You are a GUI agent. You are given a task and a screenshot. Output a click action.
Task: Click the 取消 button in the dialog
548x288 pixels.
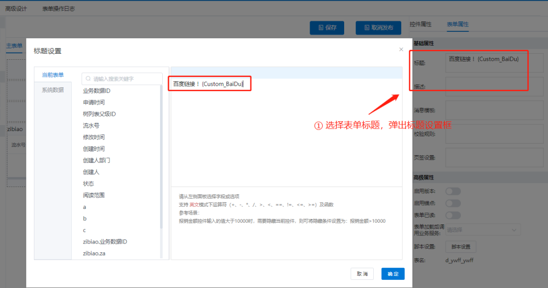point(362,273)
